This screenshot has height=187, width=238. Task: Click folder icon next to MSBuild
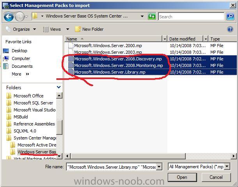point(9,117)
